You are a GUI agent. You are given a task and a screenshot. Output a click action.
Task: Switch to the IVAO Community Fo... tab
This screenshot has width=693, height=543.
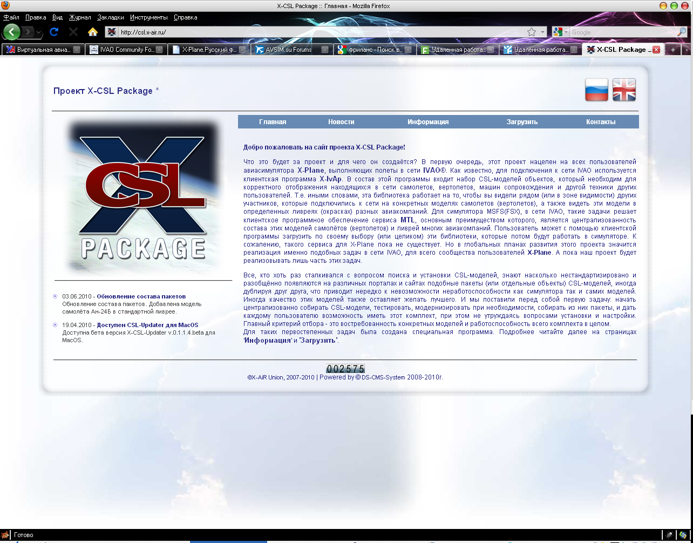click(x=126, y=50)
